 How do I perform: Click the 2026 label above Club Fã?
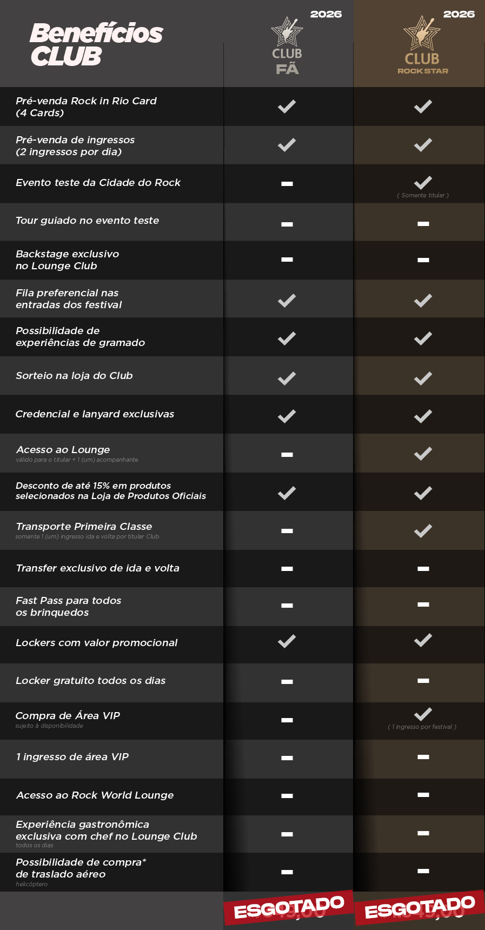[325, 15]
